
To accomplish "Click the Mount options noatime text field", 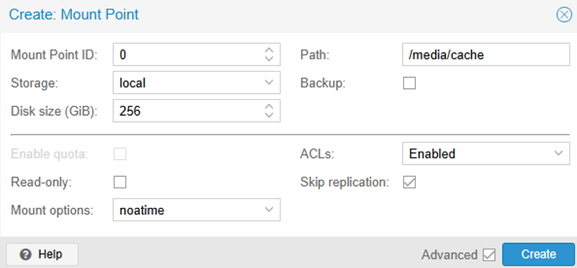I will [x=187, y=210].
